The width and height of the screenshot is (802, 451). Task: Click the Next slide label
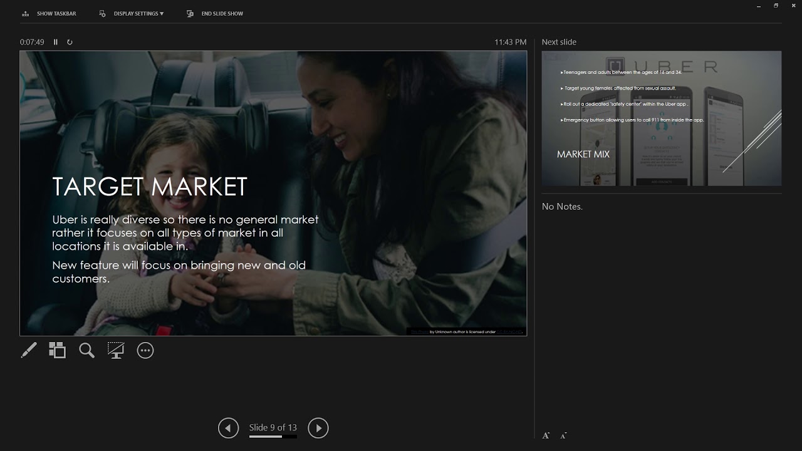[x=559, y=42]
